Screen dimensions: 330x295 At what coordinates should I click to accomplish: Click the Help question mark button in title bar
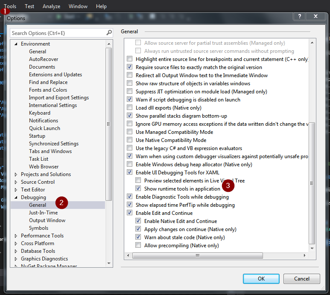[x=300, y=16]
